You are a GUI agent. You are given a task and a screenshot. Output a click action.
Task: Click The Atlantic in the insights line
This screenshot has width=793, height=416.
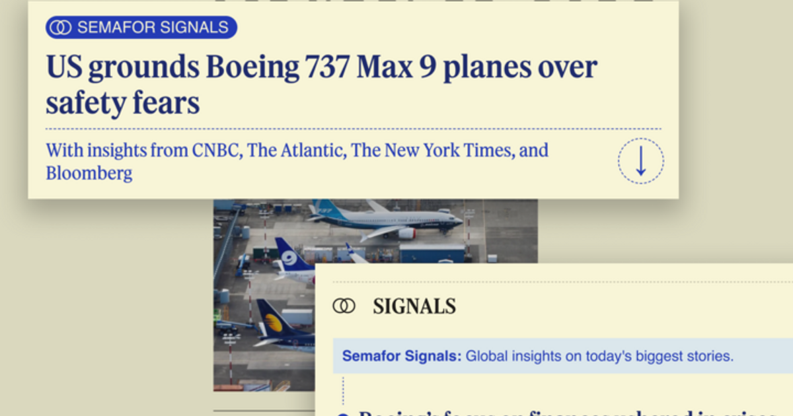tap(297, 151)
